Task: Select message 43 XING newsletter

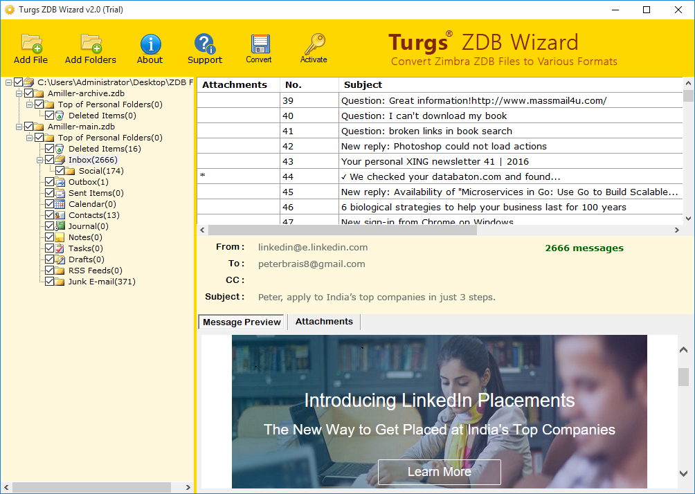Action: click(x=440, y=161)
